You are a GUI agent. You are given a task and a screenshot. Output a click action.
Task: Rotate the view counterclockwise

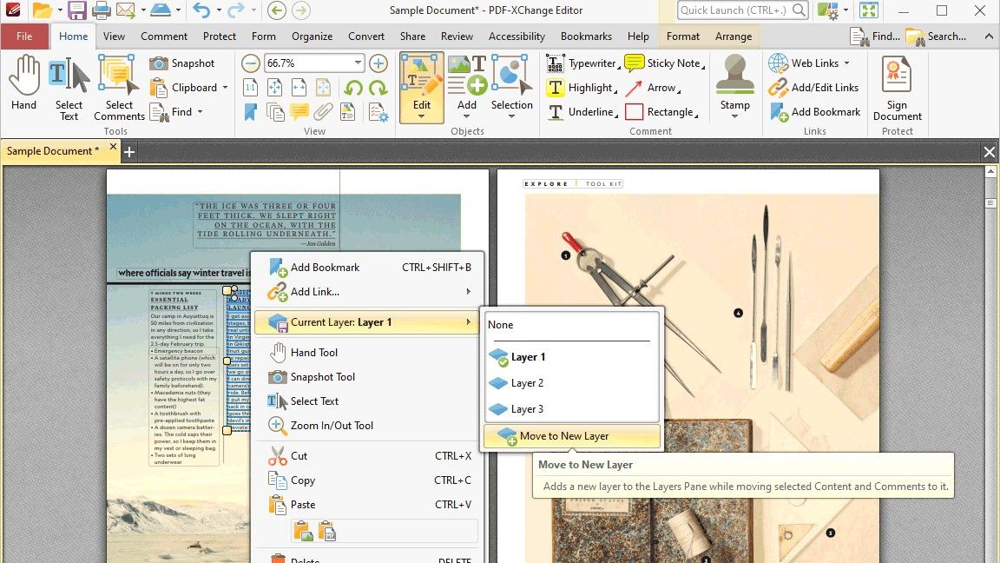coord(355,88)
